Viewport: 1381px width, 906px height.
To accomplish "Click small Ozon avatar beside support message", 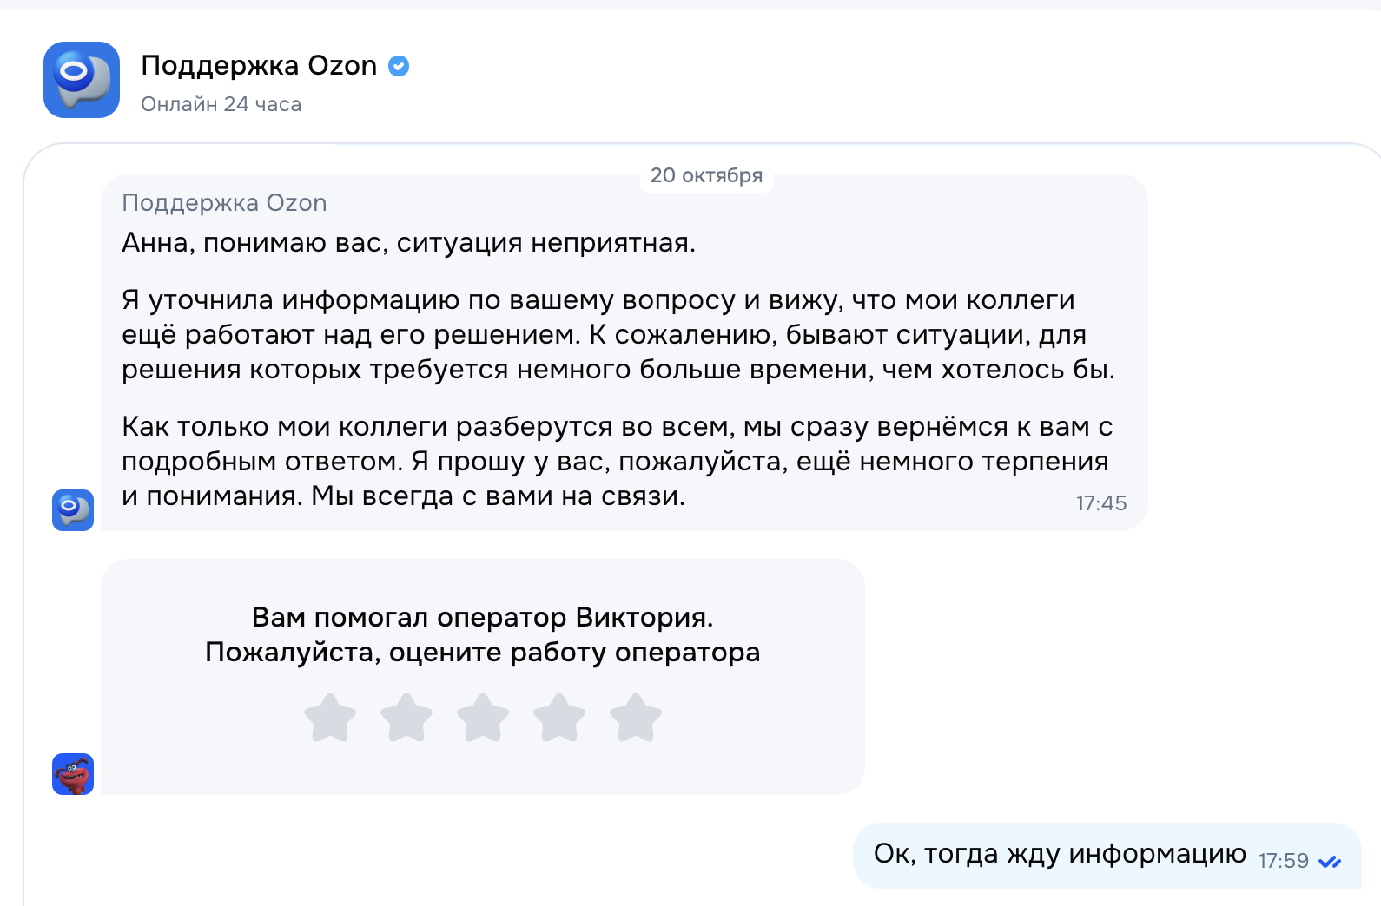I will (73, 509).
